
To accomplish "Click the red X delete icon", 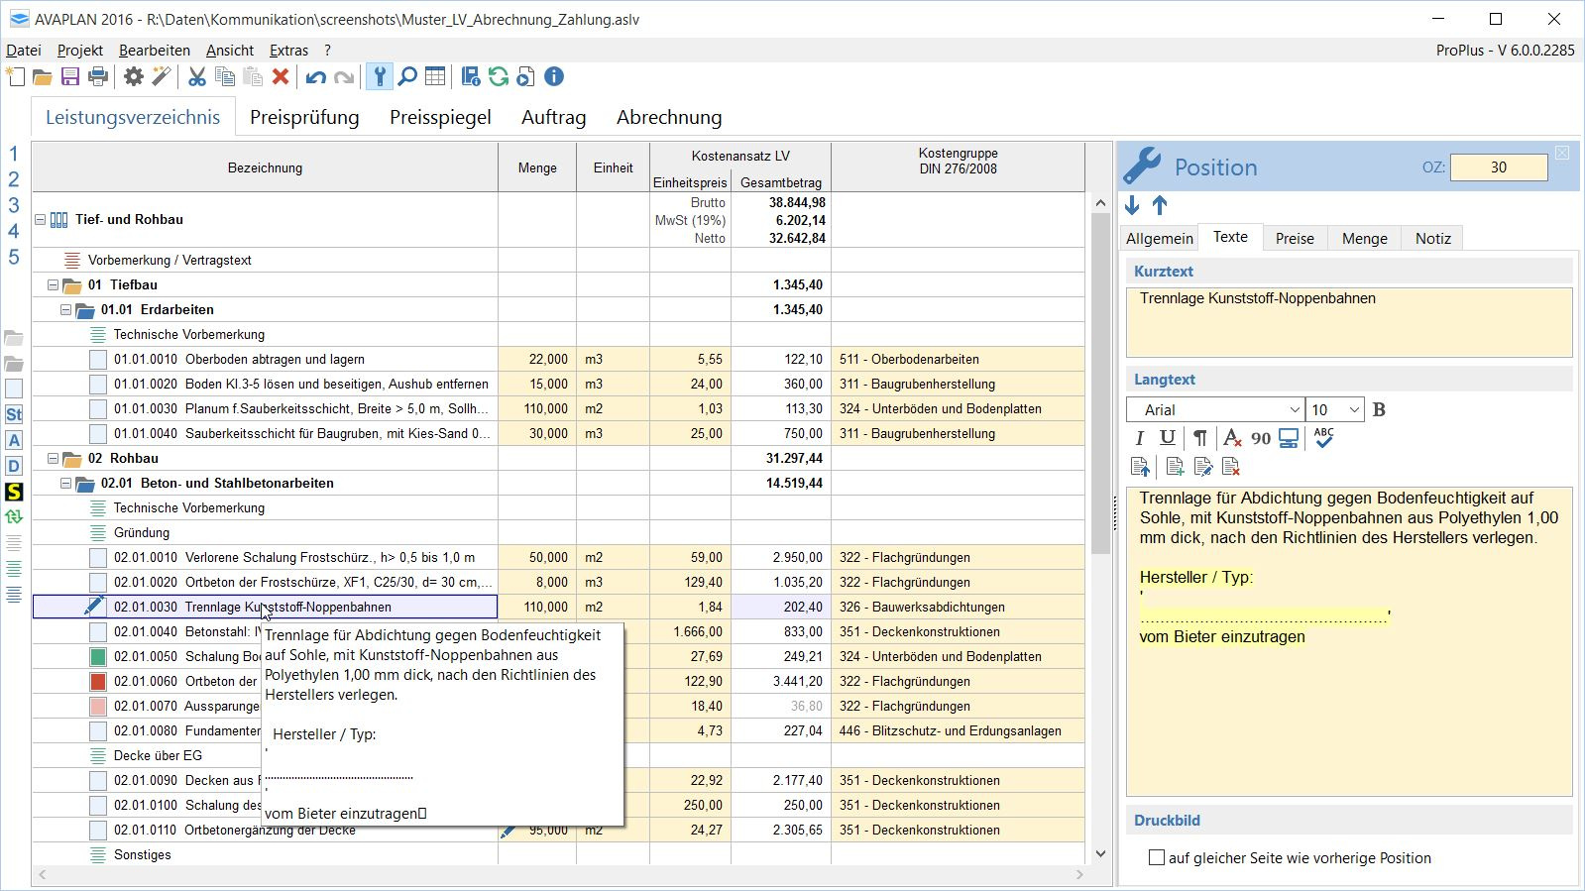I will pos(281,77).
